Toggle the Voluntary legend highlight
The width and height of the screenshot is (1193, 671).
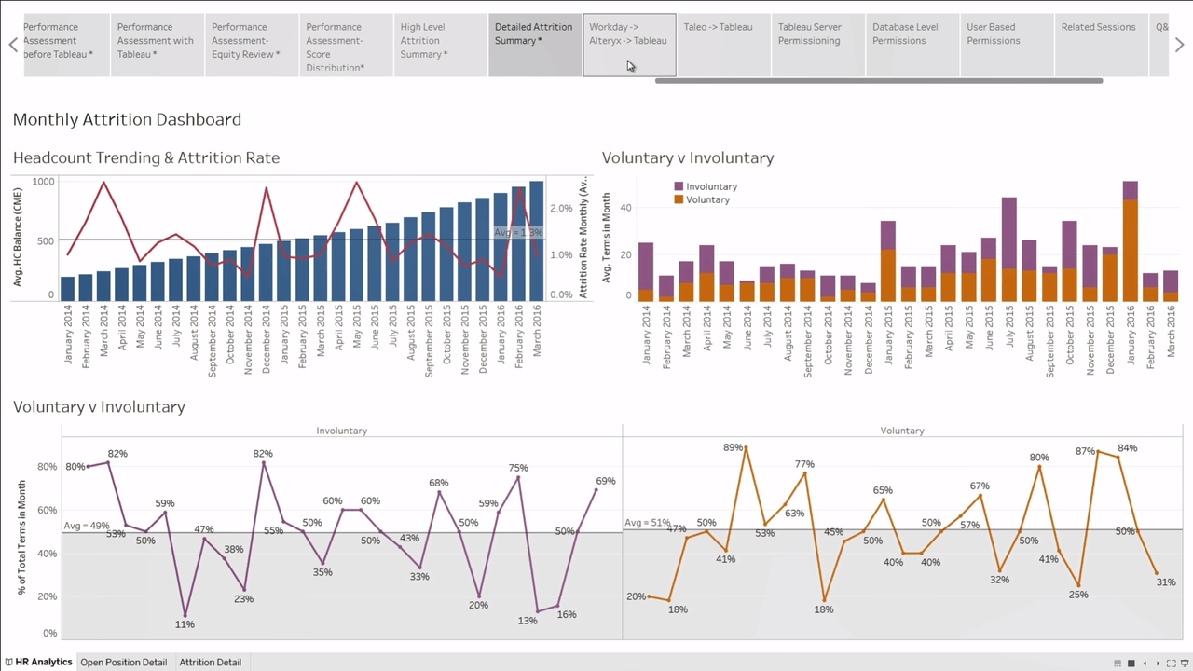point(702,199)
